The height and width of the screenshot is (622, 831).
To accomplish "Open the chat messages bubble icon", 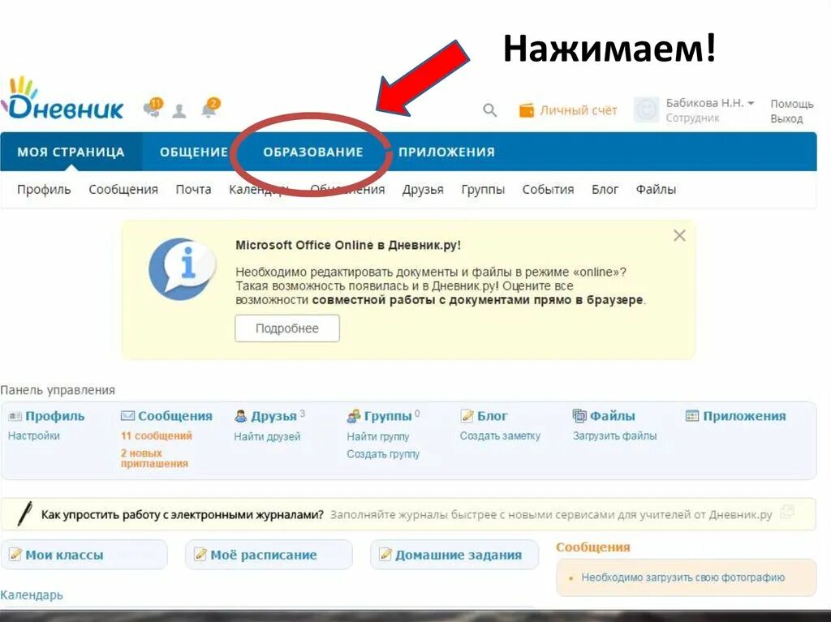I will coord(153,108).
